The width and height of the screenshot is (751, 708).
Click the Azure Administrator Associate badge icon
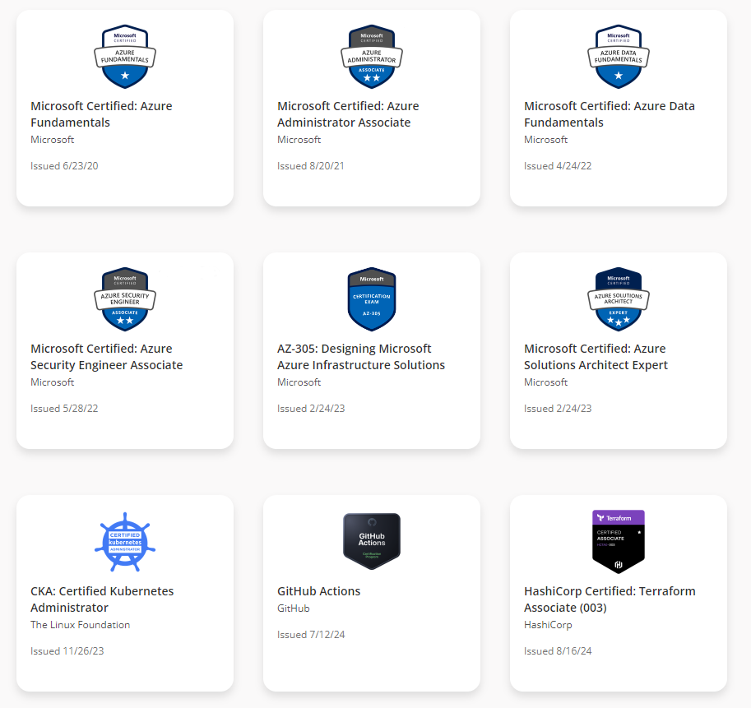[x=372, y=57]
